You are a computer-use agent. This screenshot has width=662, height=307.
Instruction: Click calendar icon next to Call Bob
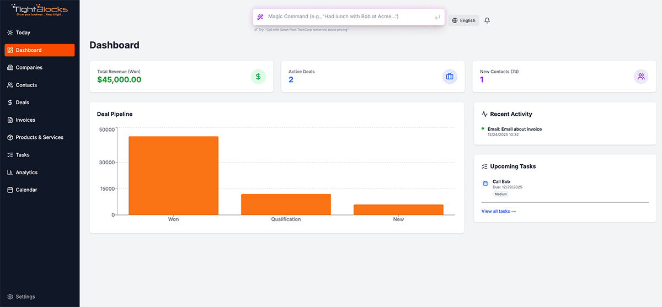tap(485, 183)
